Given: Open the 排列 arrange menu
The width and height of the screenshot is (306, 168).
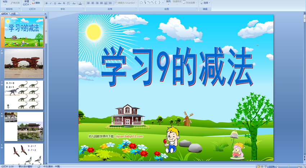Looking at the screenshot, I should point(168,3).
